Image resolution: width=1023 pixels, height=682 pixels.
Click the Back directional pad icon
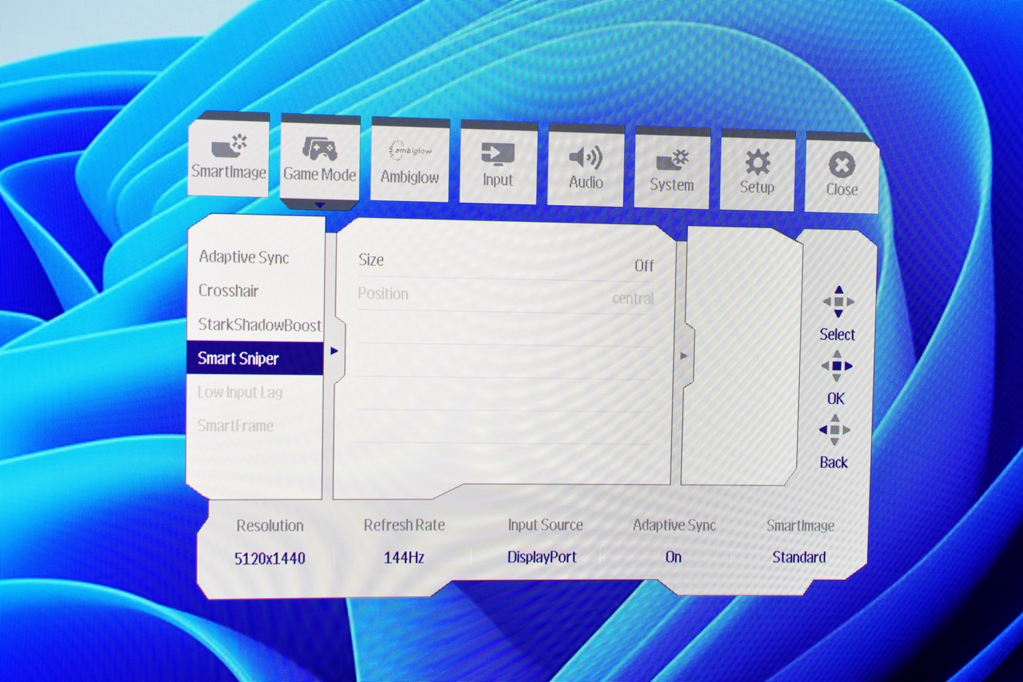[835, 430]
